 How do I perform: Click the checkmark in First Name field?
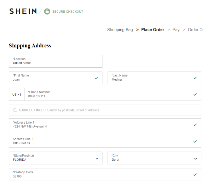pyautogui.click(x=96, y=78)
